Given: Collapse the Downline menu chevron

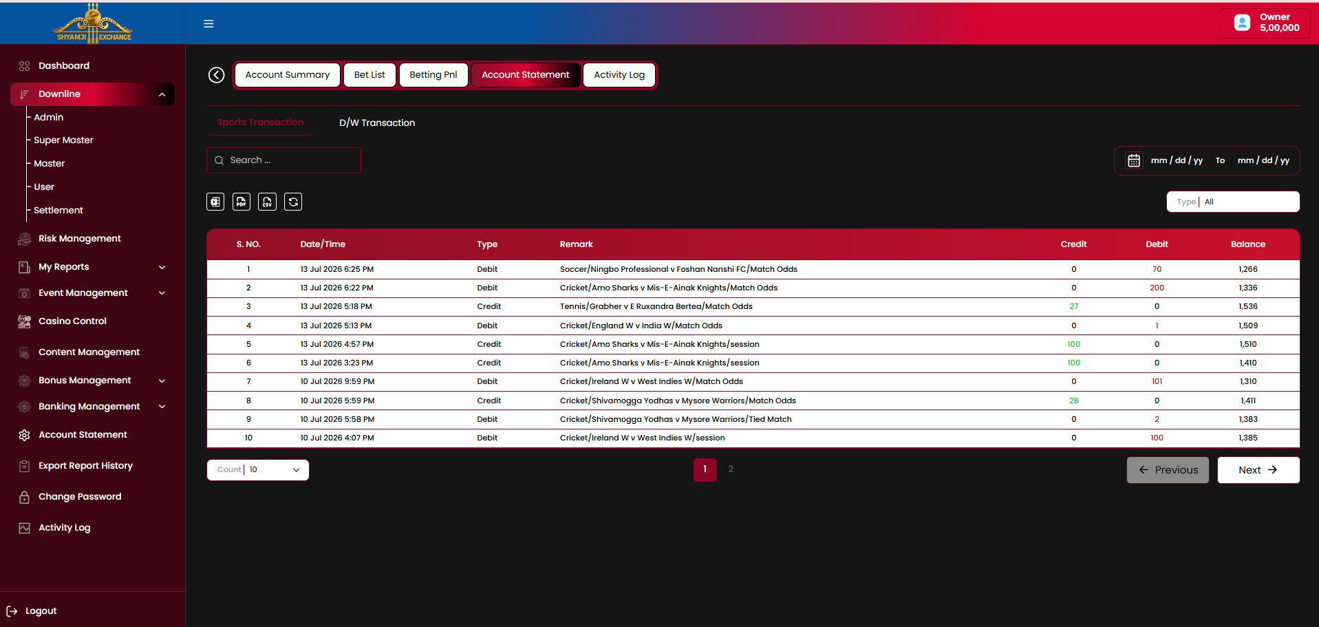Looking at the screenshot, I should coord(162,94).
